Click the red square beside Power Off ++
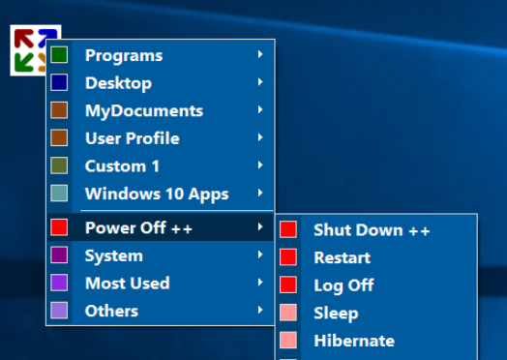 (59, 227)
